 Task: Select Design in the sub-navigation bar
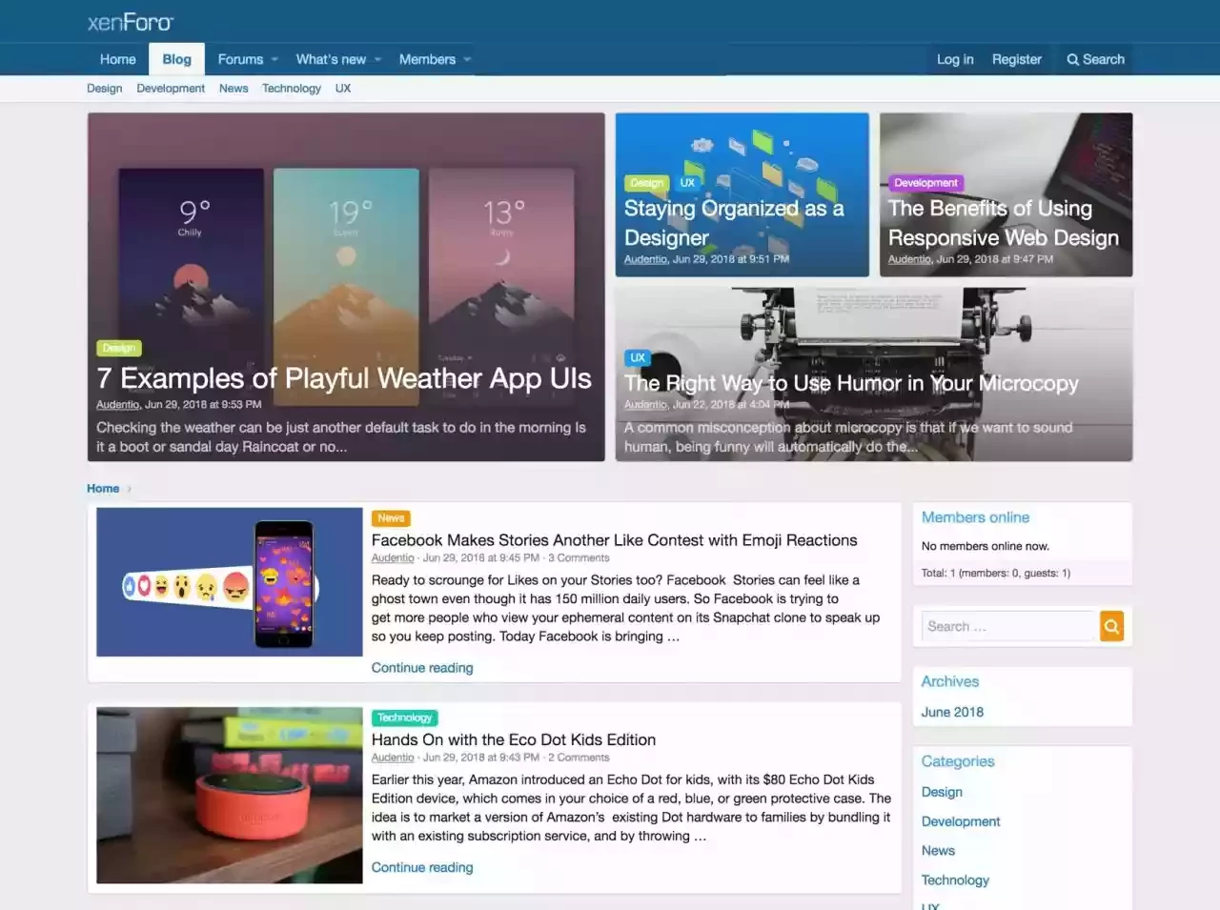[105, 89]
